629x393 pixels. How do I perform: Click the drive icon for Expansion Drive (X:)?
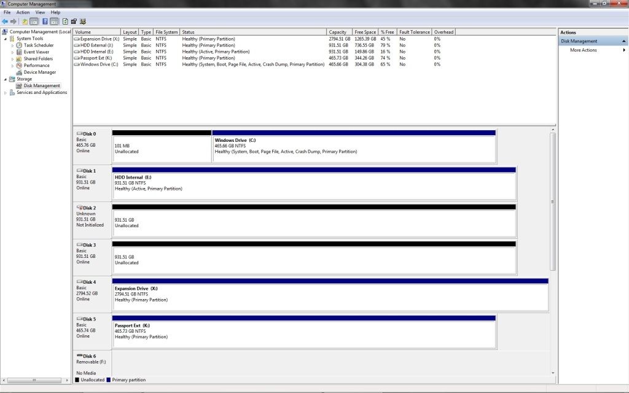click(77, 39)
